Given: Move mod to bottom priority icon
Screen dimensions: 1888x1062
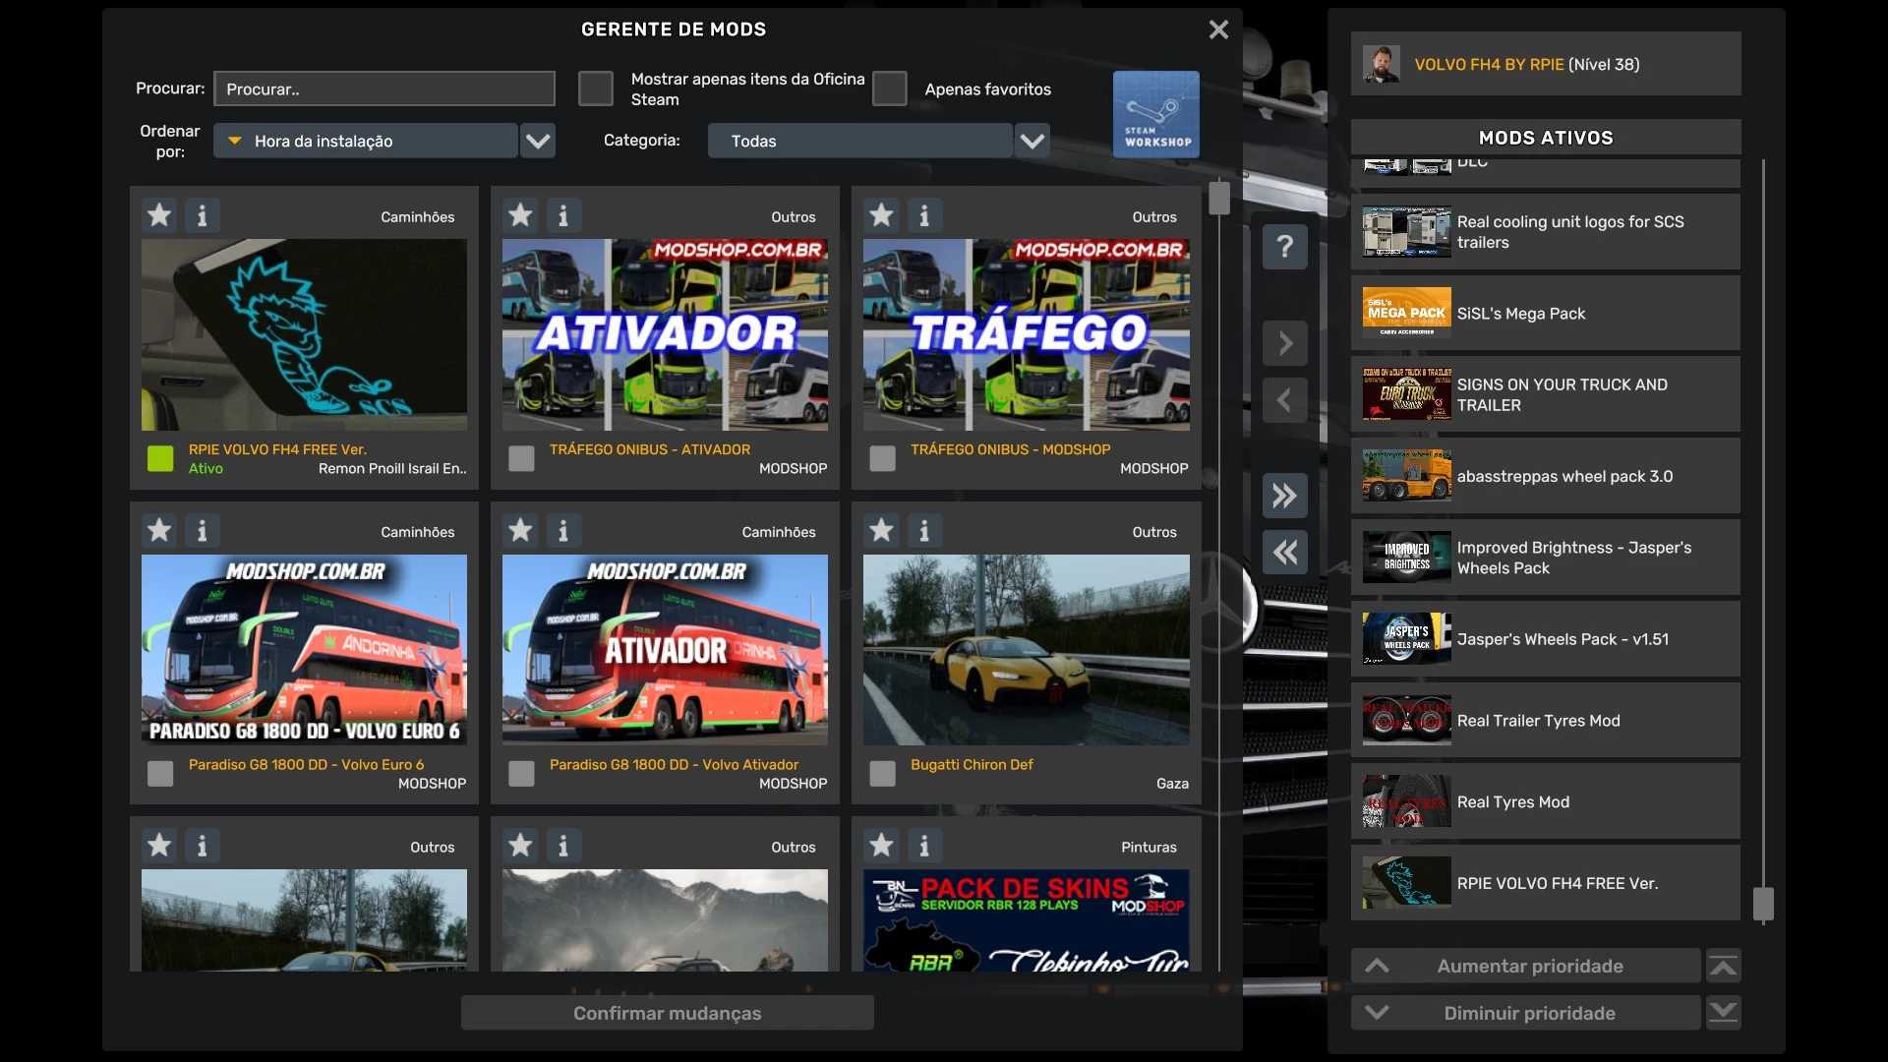Looking at the screenshot, I should pos(1723,1013).
